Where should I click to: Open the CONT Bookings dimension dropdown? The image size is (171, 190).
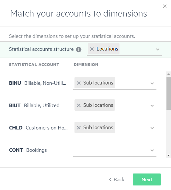152,150
